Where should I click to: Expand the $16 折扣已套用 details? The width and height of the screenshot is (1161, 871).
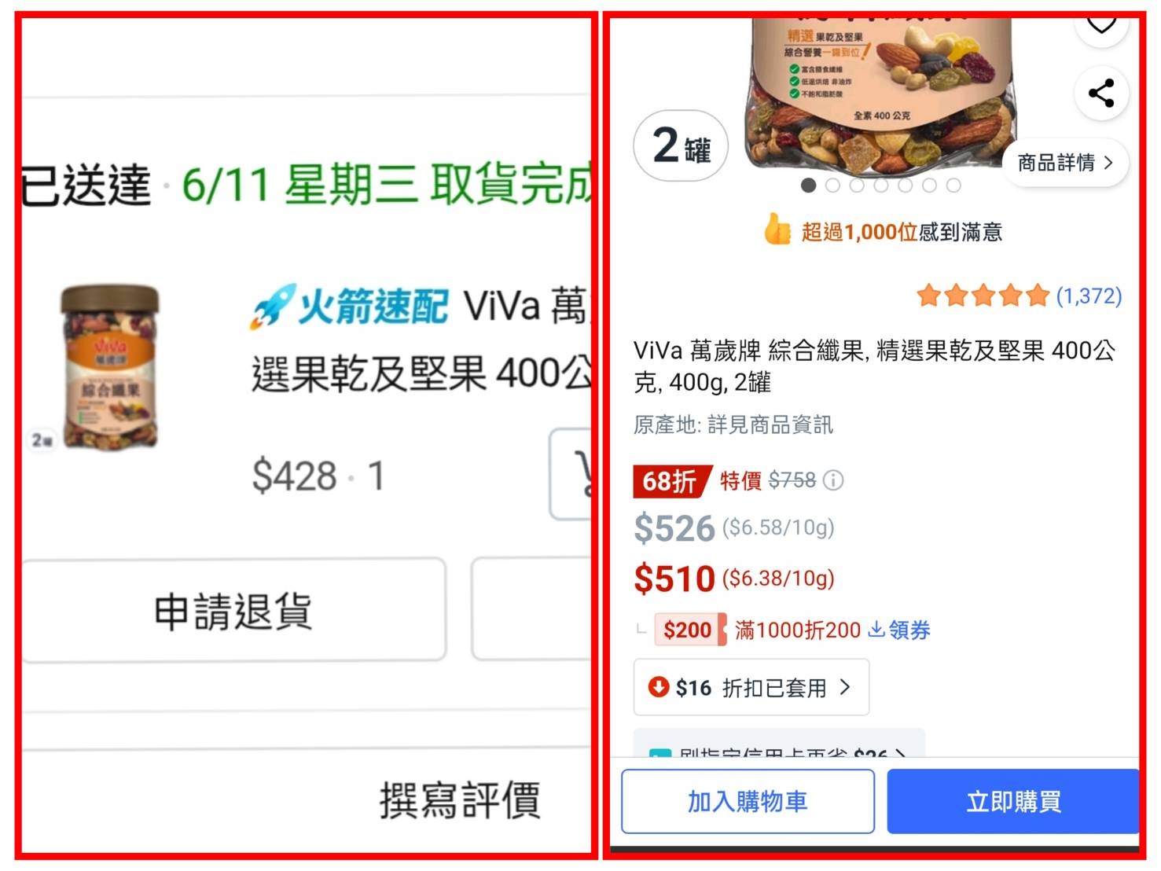751,688
